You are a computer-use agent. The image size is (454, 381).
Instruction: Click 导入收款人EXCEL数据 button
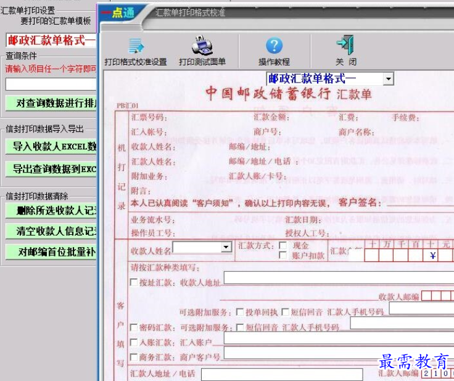[51, 146]
